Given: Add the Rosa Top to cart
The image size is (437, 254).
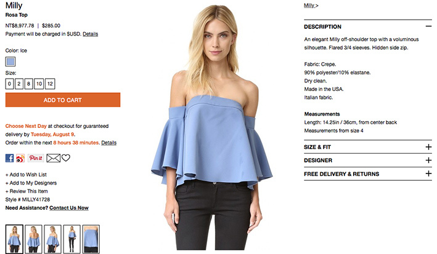Looking at the screenshot, I should click(x=63, y=100).
